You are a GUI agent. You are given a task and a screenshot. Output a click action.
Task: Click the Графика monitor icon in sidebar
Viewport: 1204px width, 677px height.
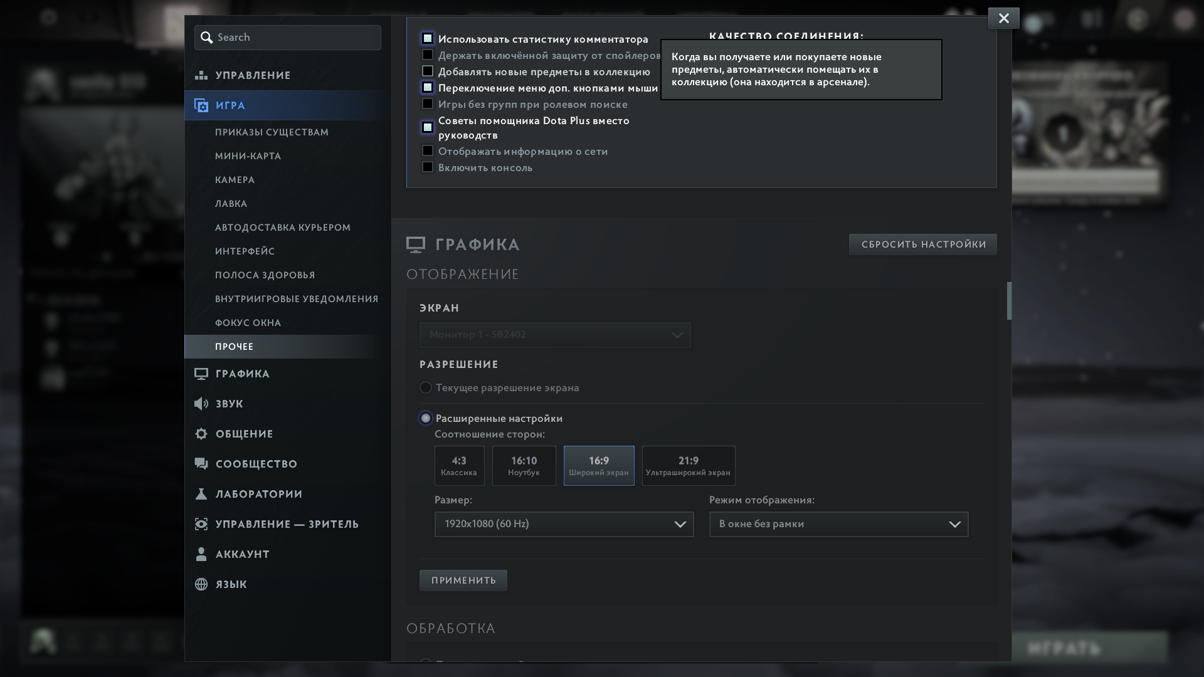tap(201, 374)
